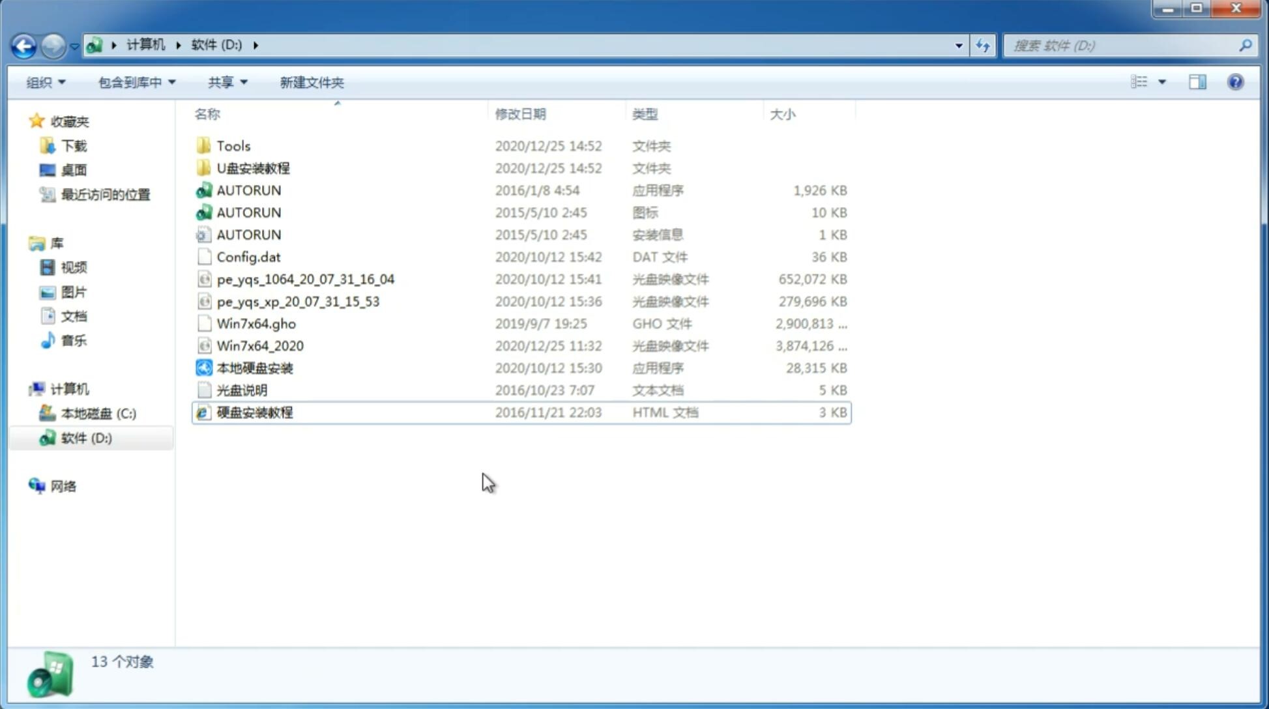Screen dimensions: 1269x709
Task: Open Win7x64.gho backup file
Action: tap(256, 323)
